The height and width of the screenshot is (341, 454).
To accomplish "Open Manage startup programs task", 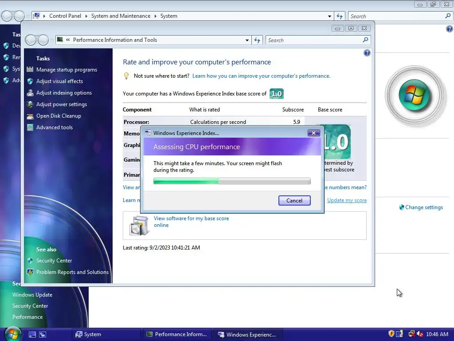I will tap(67, 70).
